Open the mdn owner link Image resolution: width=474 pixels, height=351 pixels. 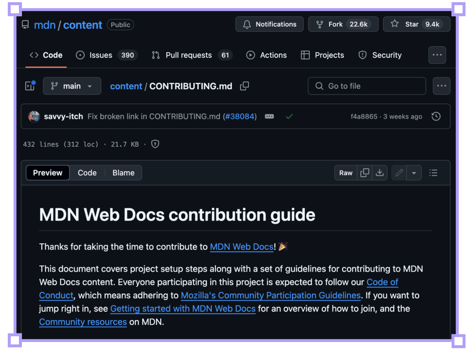coord(45,25)
